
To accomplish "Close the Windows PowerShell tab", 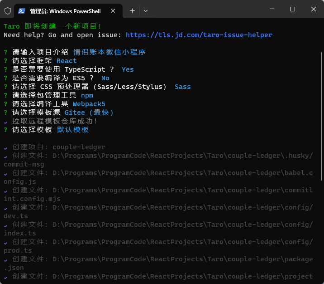I will pyautogui.click(x=113, y=11).
